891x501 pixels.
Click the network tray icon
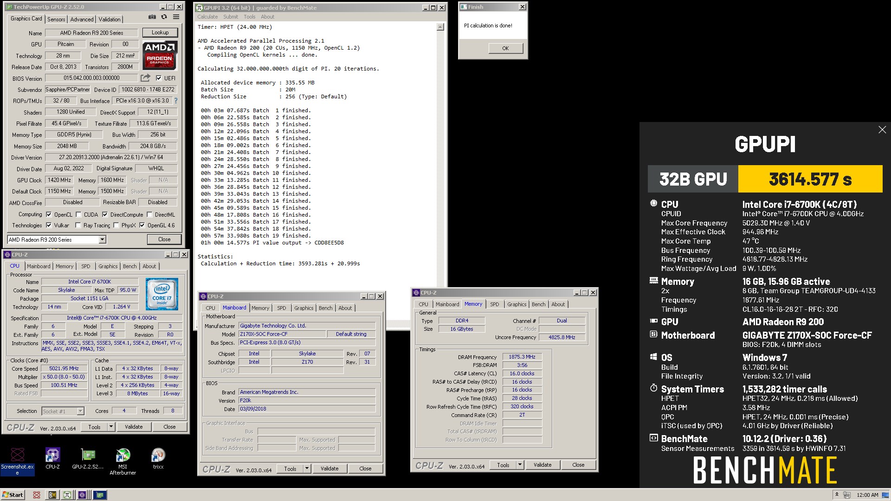point(847,495)
